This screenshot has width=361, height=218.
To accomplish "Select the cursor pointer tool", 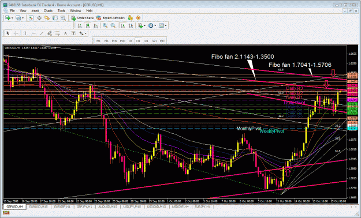I will tap(8, 33).
